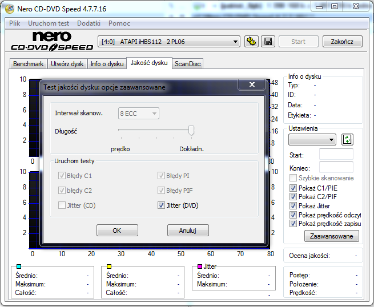Confirm the dialog with OK button
The height and width of the screenshot is (307, 374).
coord(117,231)
